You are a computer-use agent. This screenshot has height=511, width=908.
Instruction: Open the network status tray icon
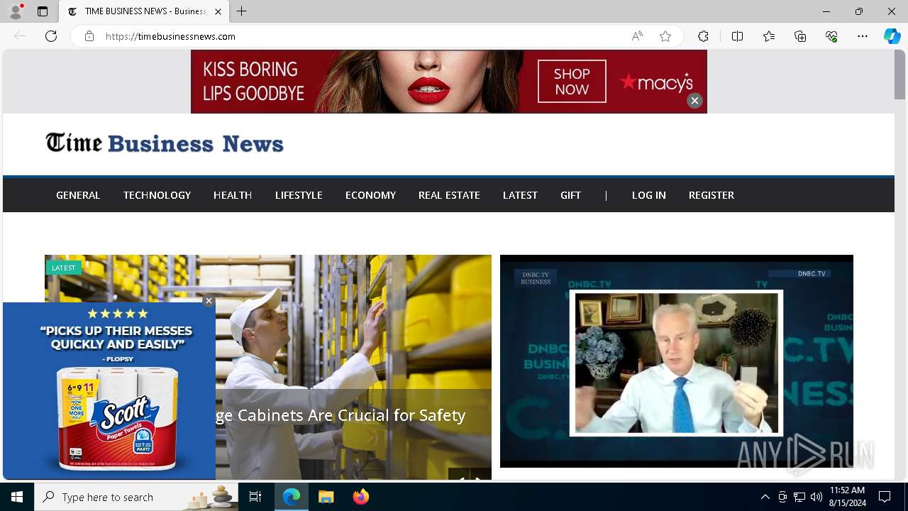(799, 497)
